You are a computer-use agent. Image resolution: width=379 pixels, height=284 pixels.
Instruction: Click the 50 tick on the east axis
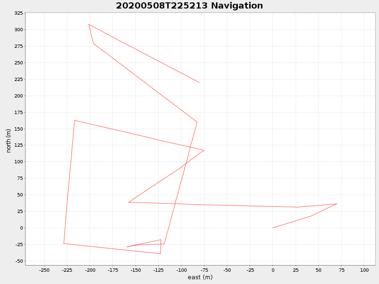point(318,270)
